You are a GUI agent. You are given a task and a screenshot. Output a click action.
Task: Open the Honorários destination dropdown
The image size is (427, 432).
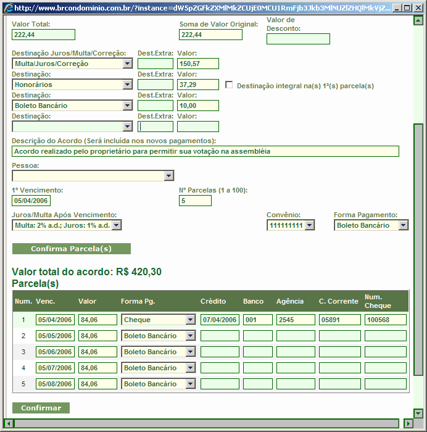pyautogui.click(x=127, y=85)
